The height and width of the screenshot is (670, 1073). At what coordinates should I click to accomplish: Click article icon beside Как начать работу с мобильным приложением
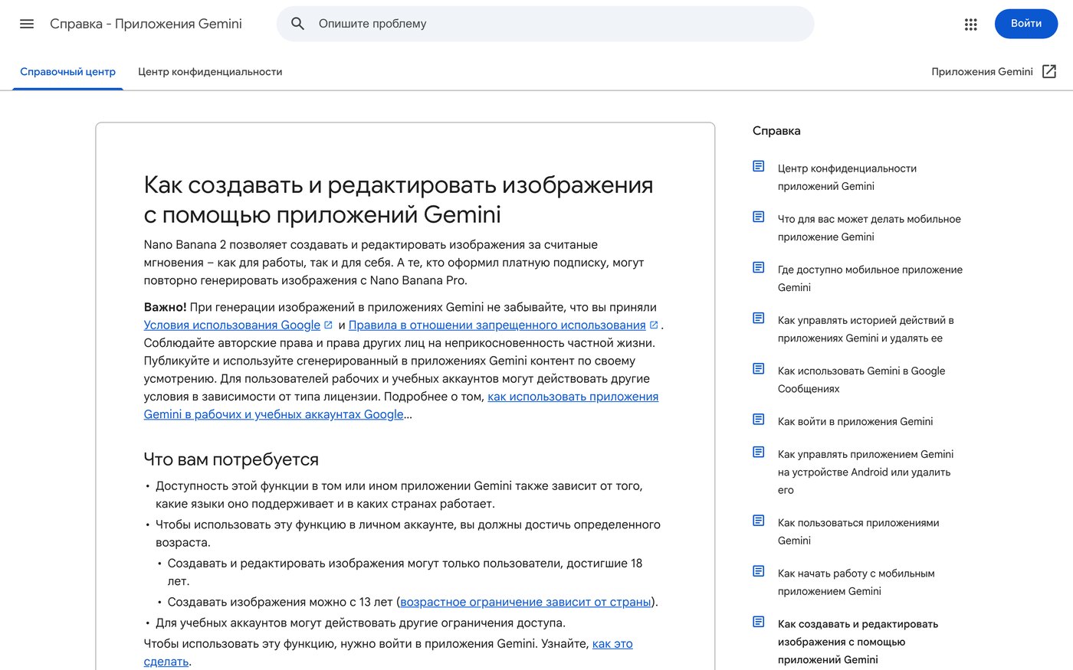click(759, 571)
